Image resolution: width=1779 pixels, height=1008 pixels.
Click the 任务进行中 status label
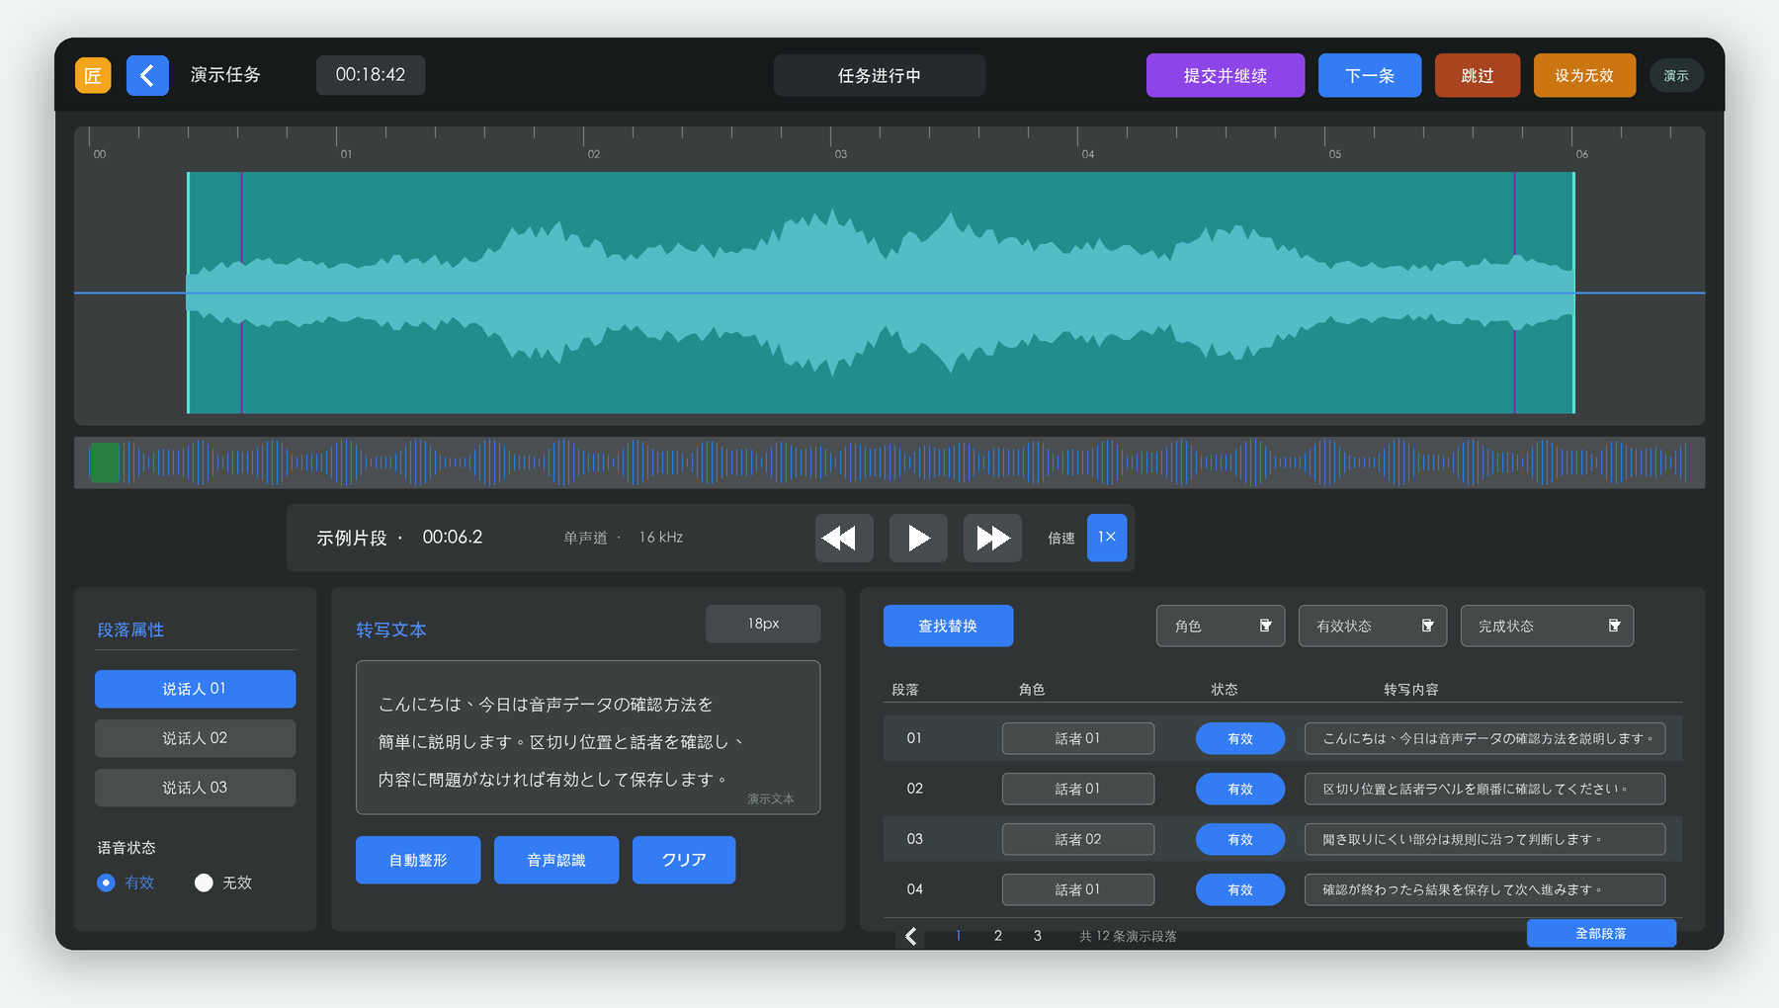point(880,76)
